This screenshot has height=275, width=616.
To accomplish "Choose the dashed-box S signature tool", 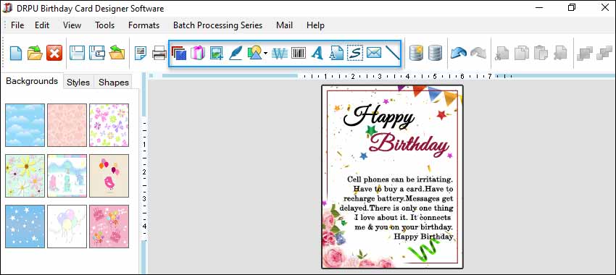I will pyautogui.click(x=355, y=53).
